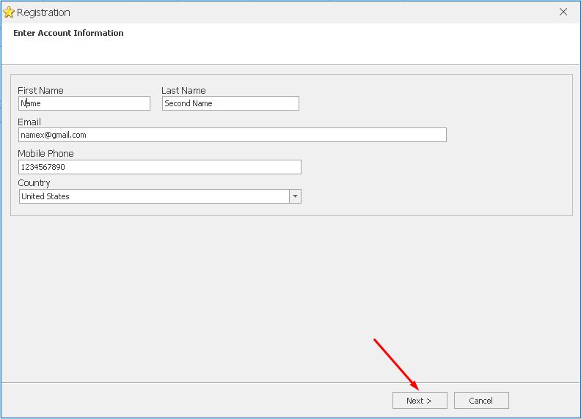Click the Country label text
The image size is (581, 419).
[34, 183]
